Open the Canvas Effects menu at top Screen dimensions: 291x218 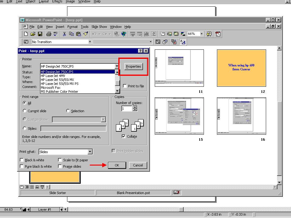point(57,2)
